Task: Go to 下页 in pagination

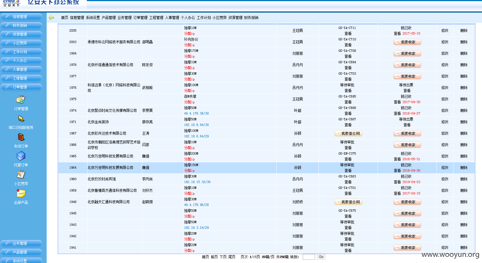Action: pyautogui.click(x=223, y=257)
